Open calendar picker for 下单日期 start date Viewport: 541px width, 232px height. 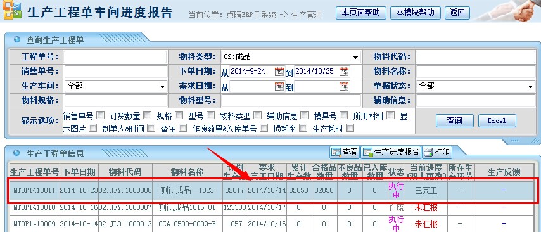pos(279,72)
